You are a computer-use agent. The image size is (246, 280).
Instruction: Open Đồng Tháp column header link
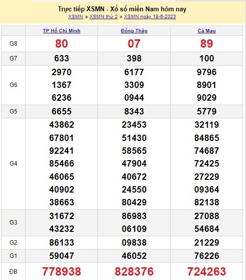pos(134,31)
